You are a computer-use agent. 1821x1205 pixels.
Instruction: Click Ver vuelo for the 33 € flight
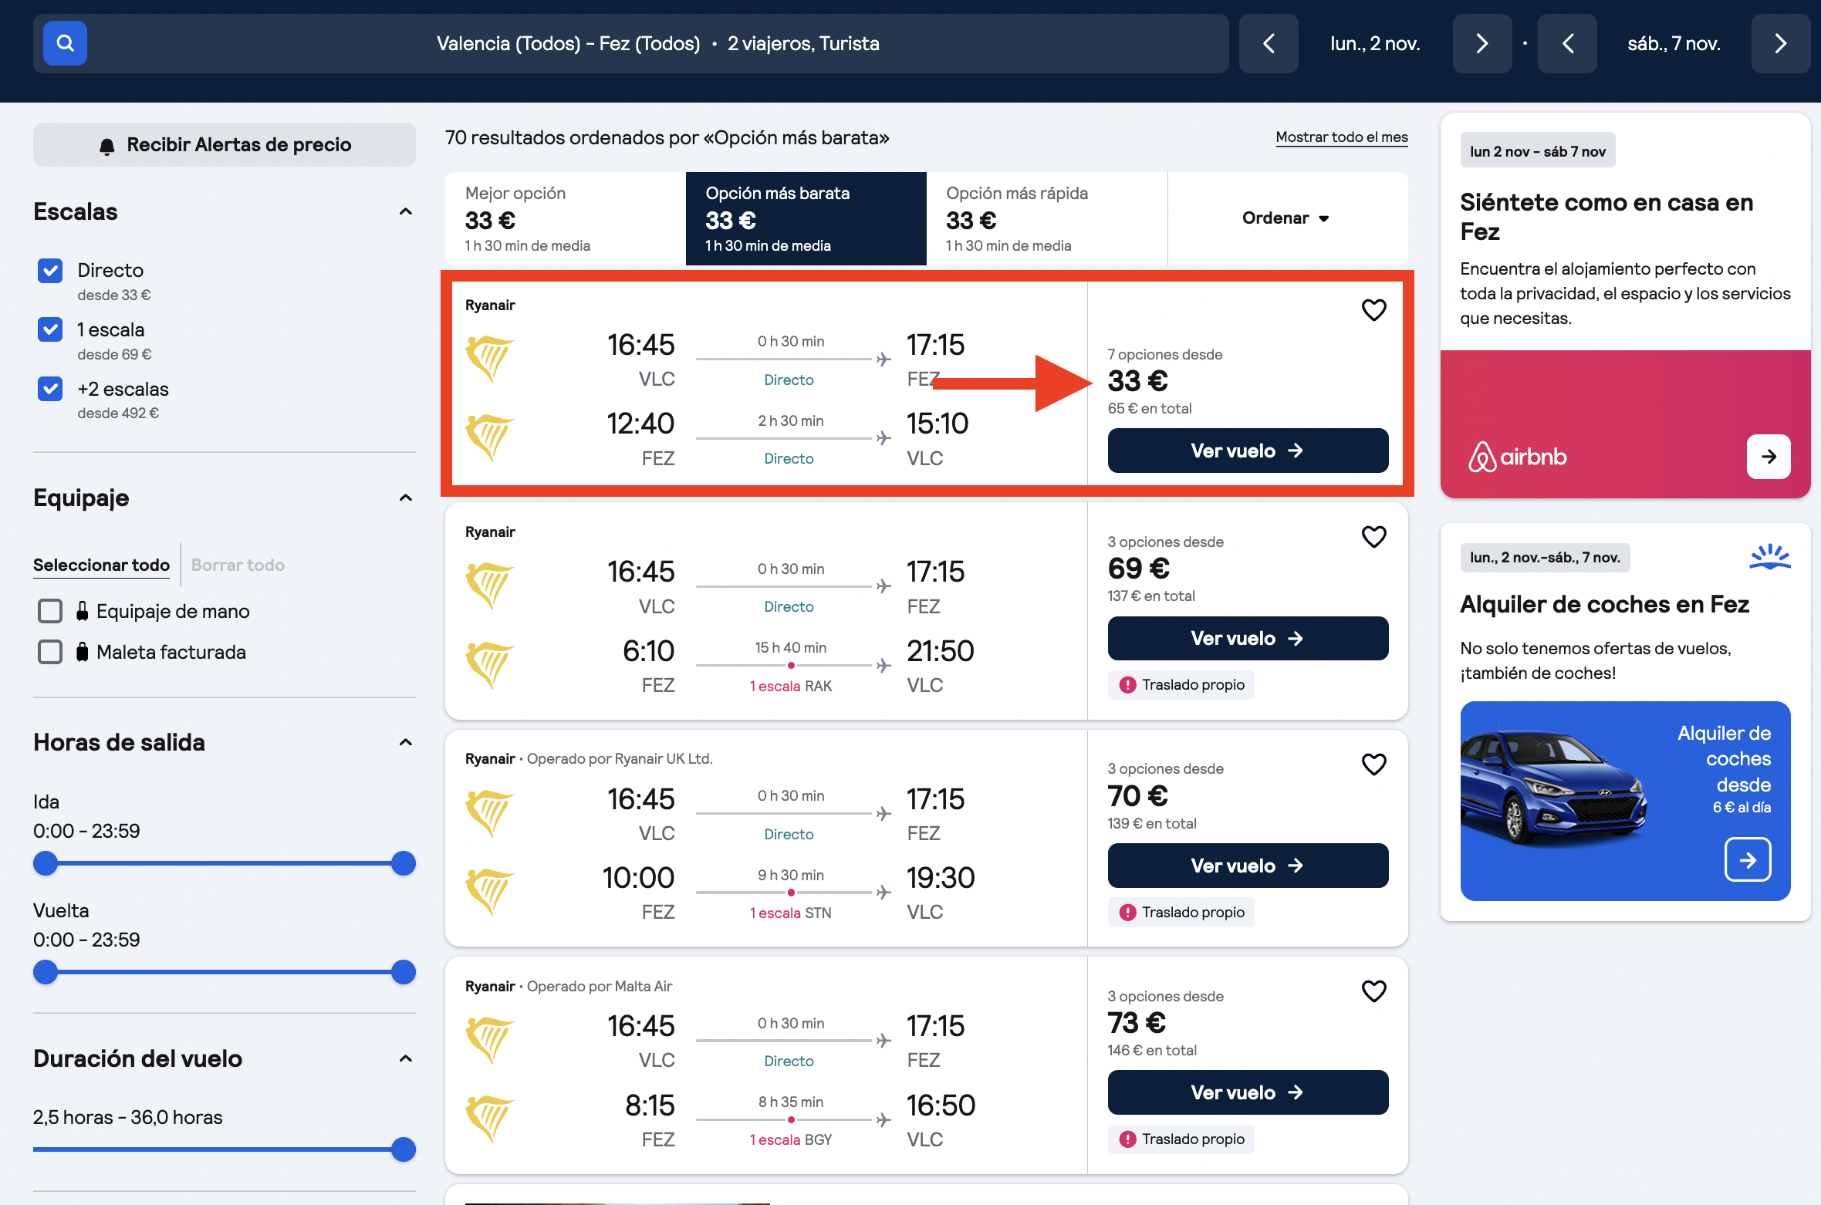(1248, 451)
